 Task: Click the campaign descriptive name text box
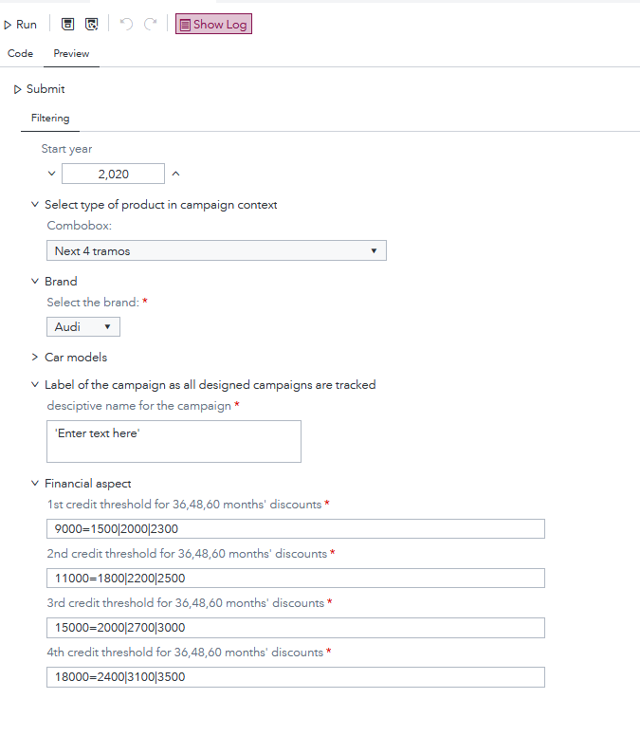pyautogui.click(x=174, y=442)
